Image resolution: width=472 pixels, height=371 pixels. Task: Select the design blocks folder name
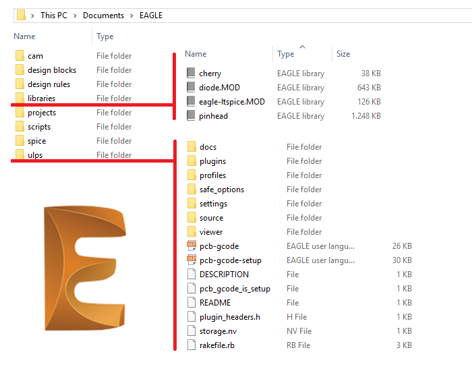click(x=52, y=70)
